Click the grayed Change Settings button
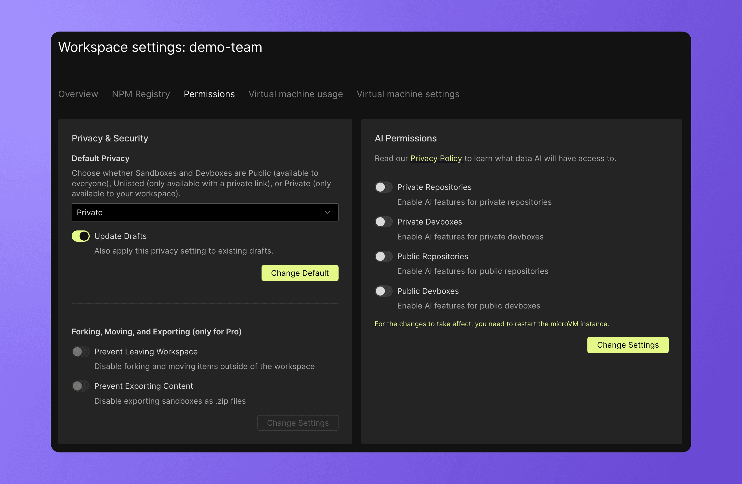 298,423
